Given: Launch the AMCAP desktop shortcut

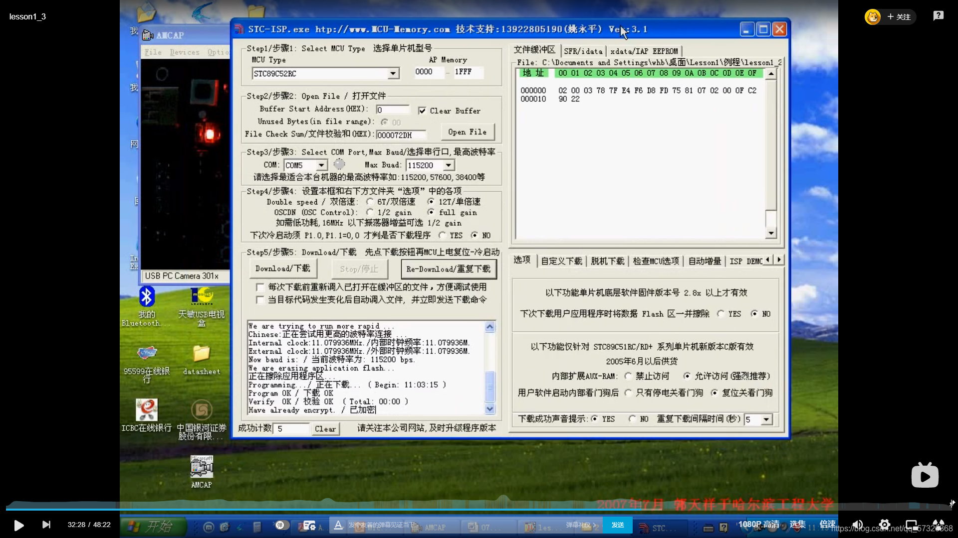Looking at the screenshot, I should [202, 468].
